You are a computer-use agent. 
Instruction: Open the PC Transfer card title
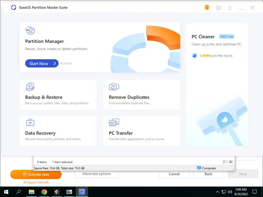tap(121, 133)
